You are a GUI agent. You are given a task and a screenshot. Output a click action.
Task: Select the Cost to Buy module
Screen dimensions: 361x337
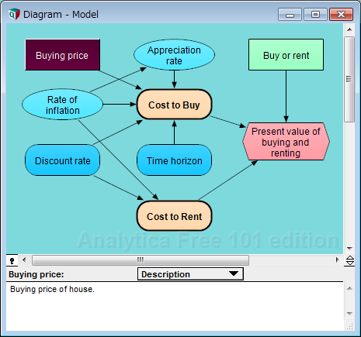174,105
